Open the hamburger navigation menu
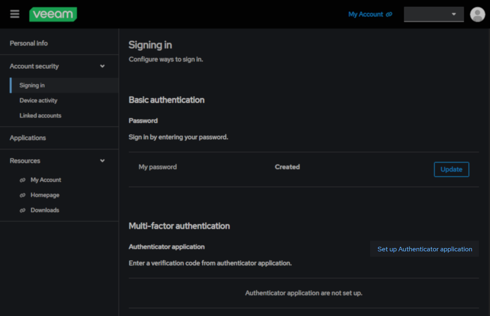Image resolution: width=490 pixels, height=316 pixels. point(15,14)
